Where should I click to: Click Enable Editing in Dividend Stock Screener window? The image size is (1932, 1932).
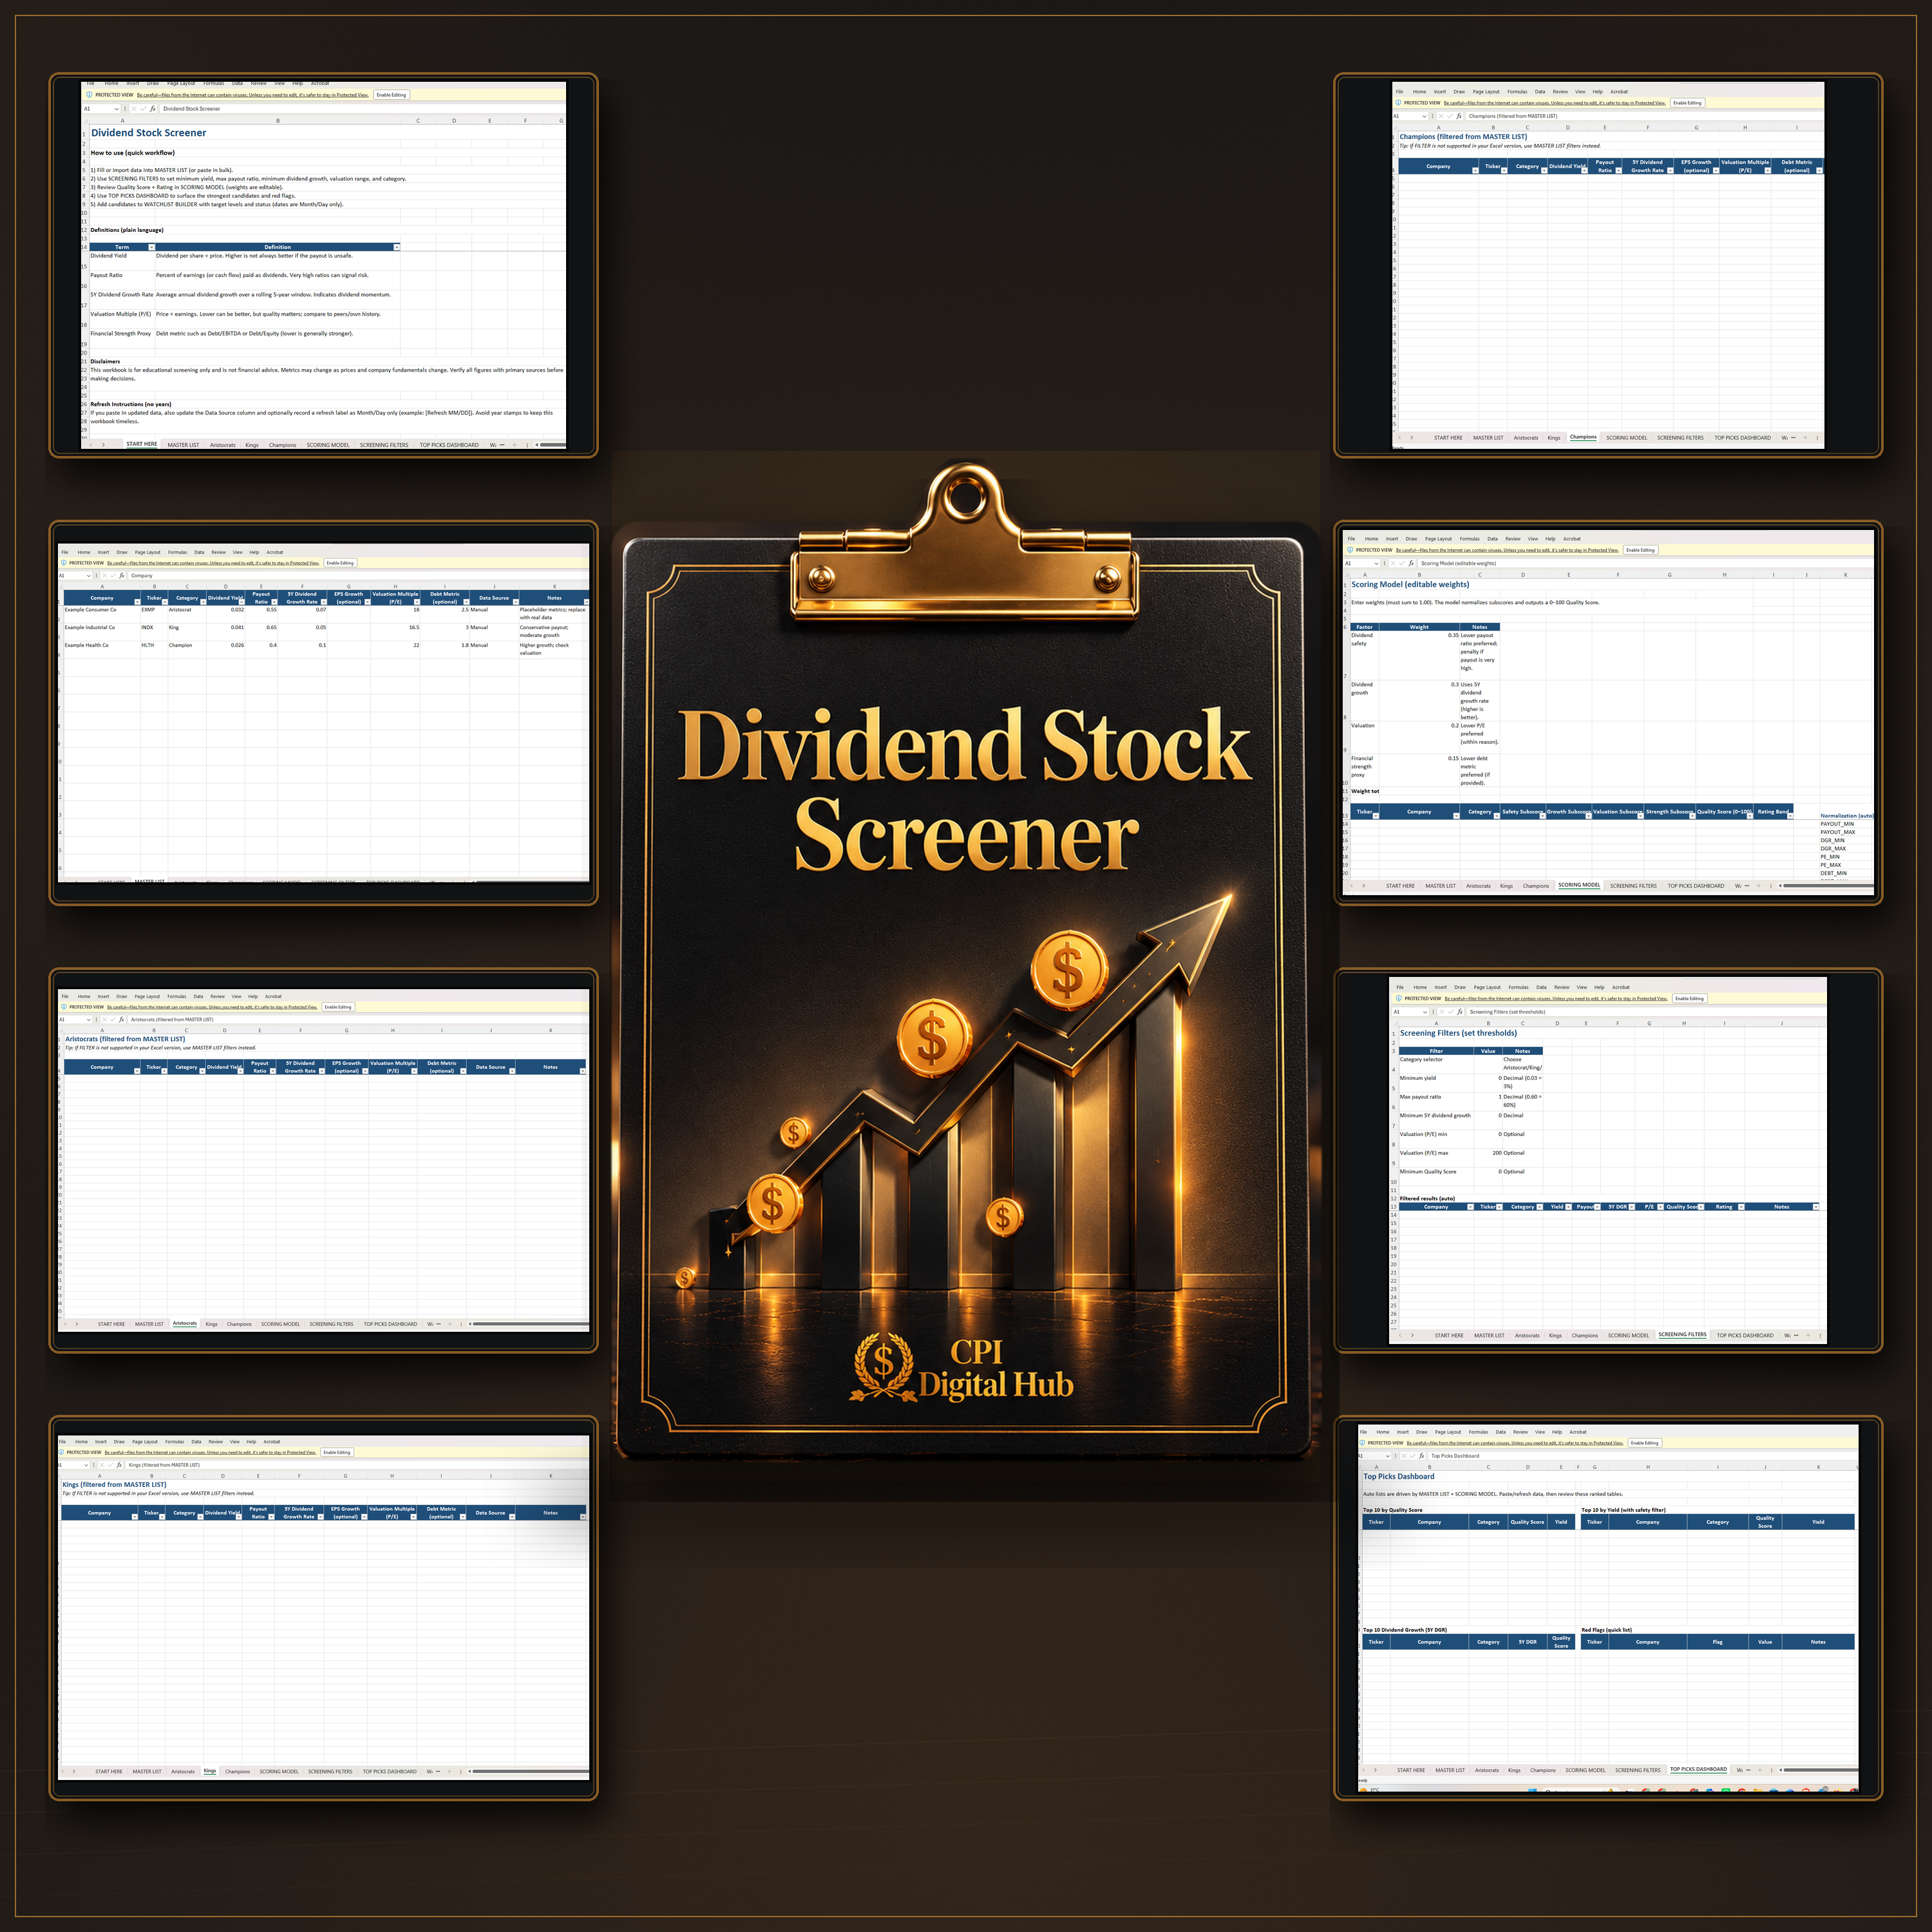(392, 95)
